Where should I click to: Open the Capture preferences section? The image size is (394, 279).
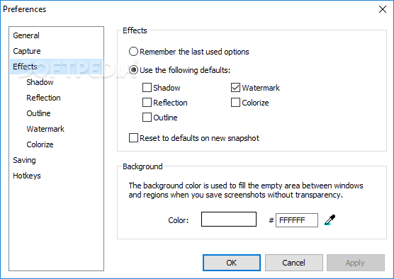tap(27, 51)
